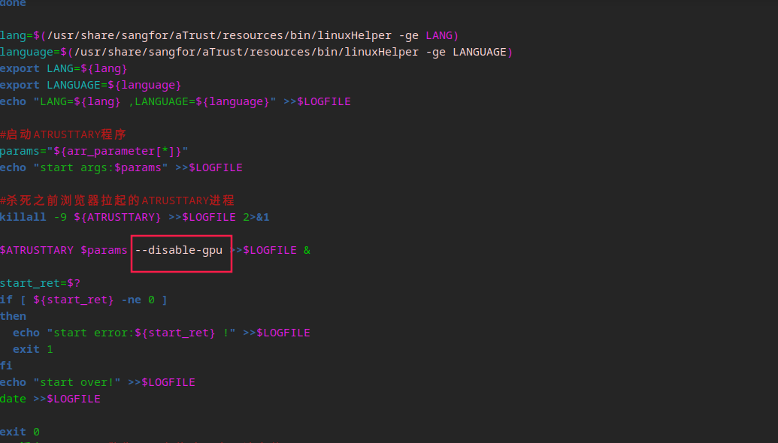This screenshot has height=443, width=778.
Task: Click the "start error:" echo string
Action: [x=141, y=333]
